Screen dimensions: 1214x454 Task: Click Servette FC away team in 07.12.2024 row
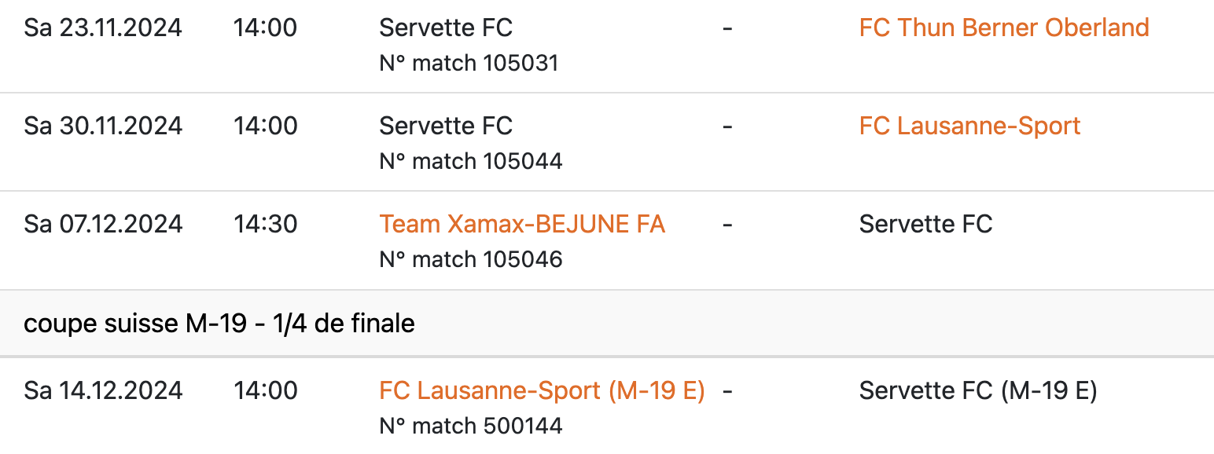pos(925,225)
